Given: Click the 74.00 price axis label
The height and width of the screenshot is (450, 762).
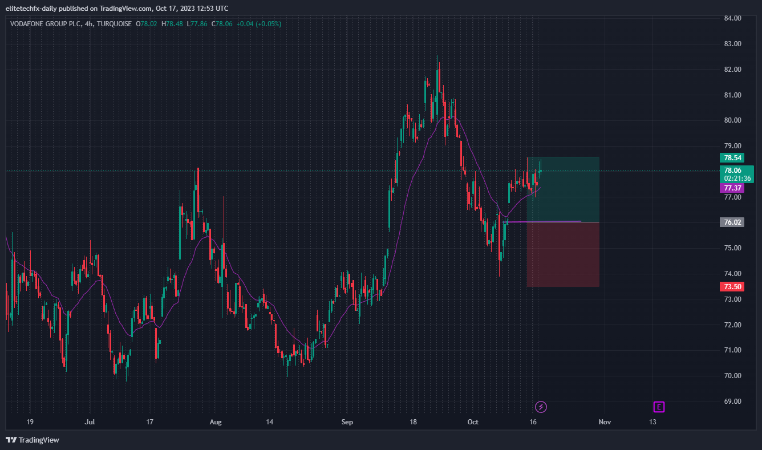Looking at the screenshot, I should (733, 274).
